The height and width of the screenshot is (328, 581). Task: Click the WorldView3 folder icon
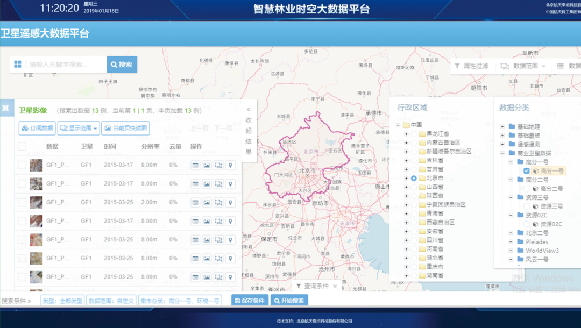(x=520, y=251)
